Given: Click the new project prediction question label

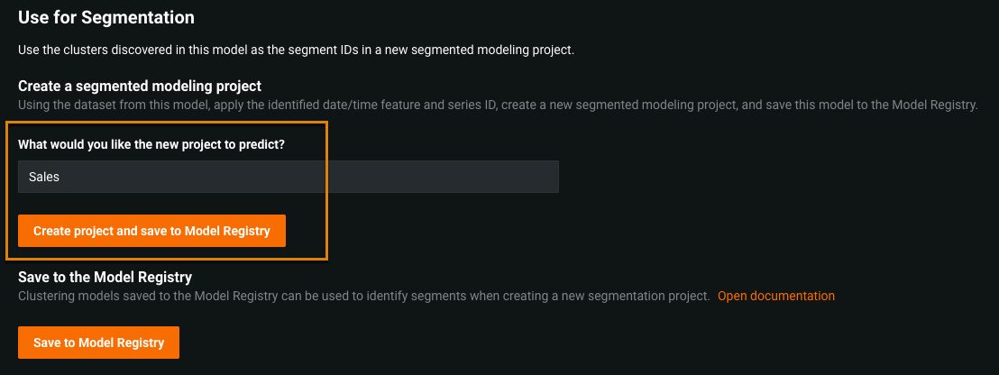Looking at the screenshot, I should coord(157,146).
